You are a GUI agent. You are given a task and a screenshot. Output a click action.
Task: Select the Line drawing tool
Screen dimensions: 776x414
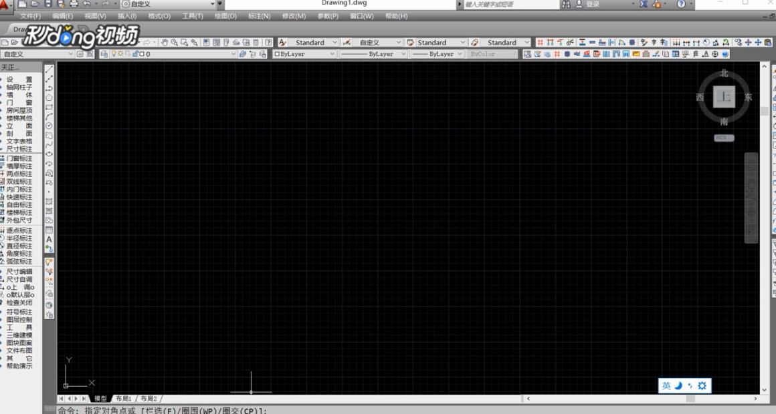tap(49, 69)
